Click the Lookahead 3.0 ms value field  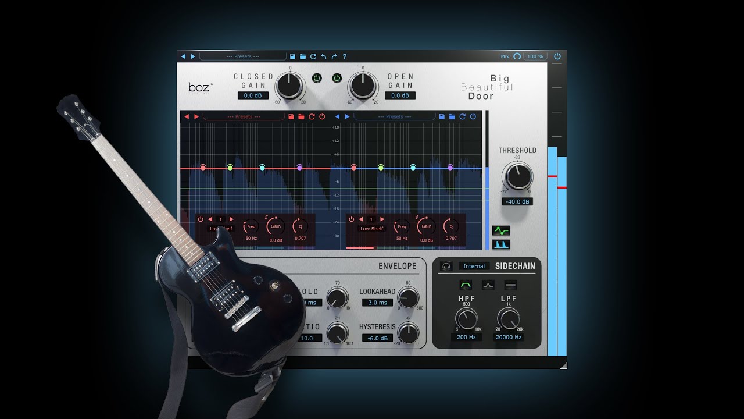pos(377,303)
